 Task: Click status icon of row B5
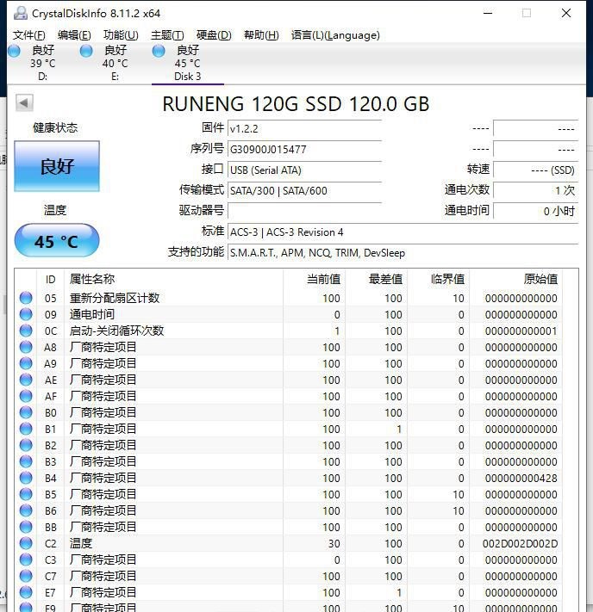click(x=26, y=495)
